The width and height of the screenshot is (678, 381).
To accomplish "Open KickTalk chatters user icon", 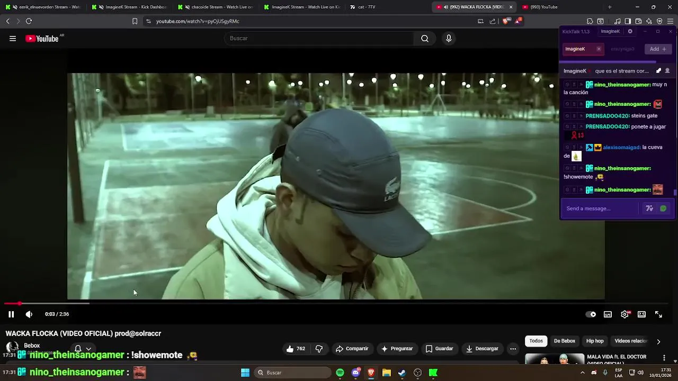I will coord(667,71).
